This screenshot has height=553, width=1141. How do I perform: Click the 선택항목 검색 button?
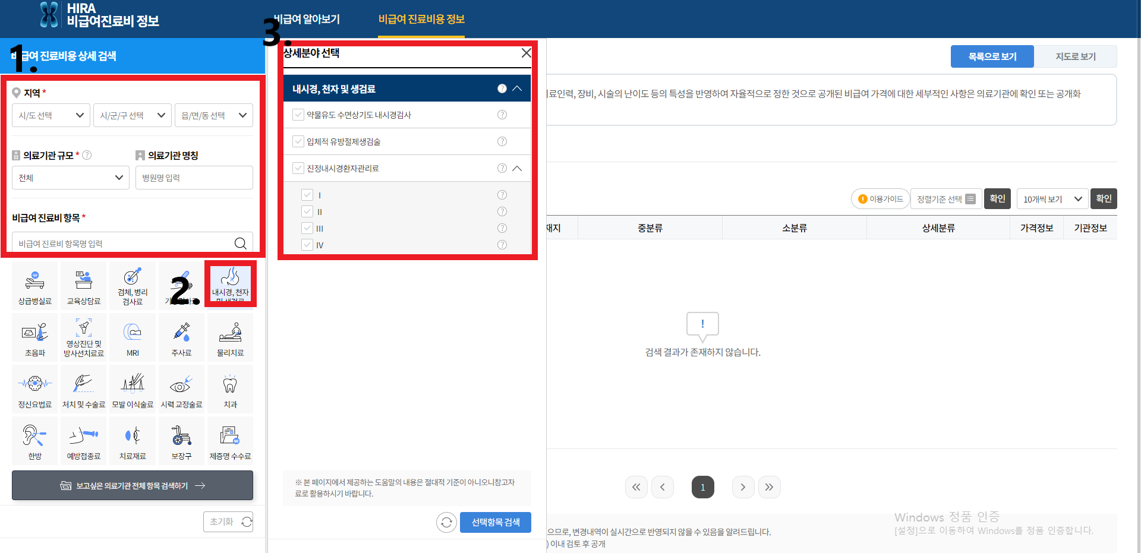click(496, 522)
